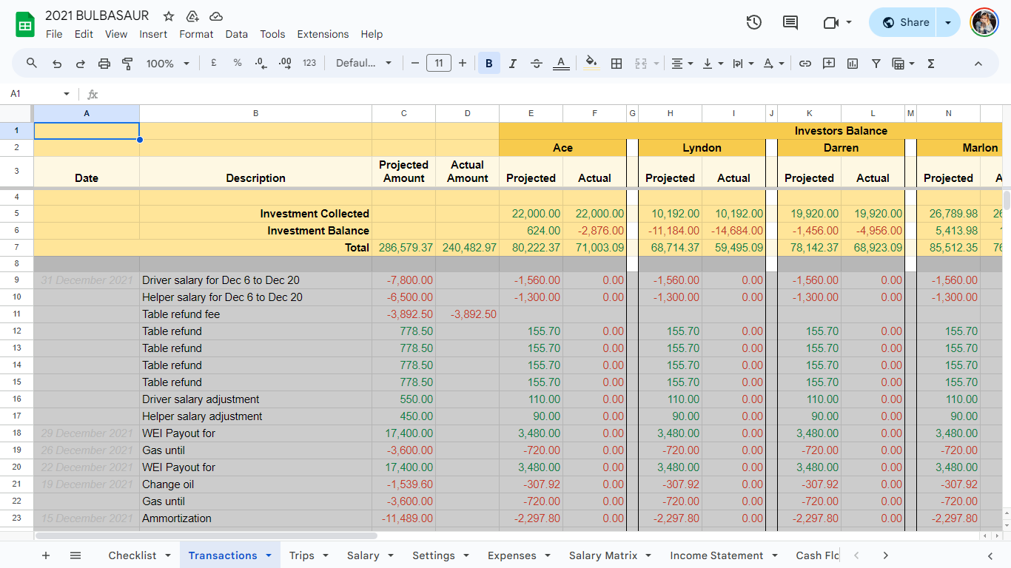
Task: Open filter views dropdown
Action: coord(904,64)
